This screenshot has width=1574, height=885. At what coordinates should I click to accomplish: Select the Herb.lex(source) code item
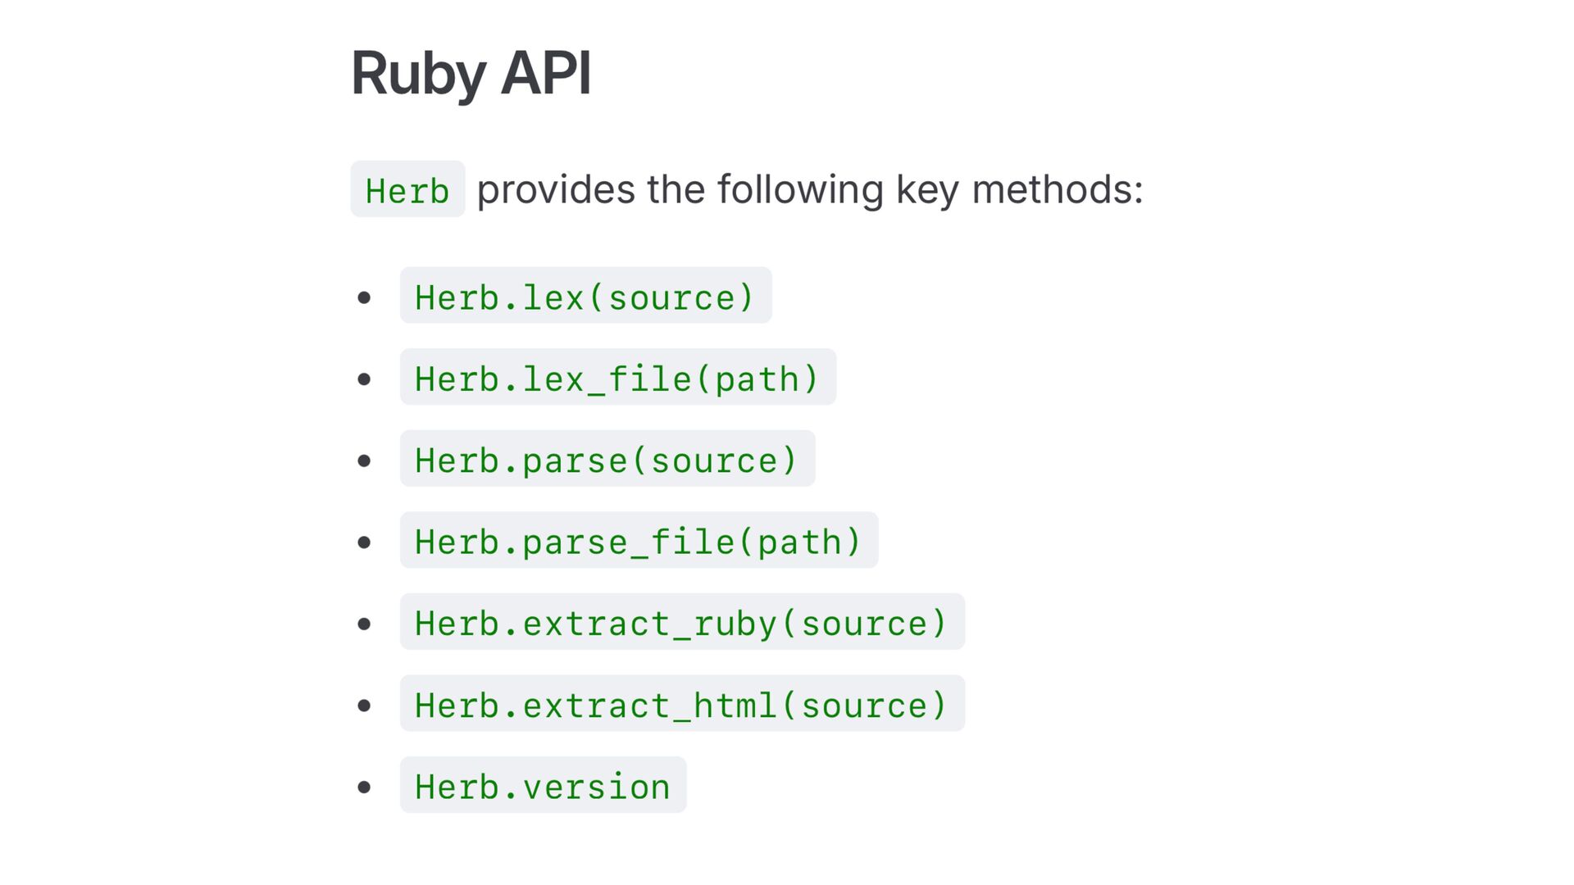tap(585, 296)
